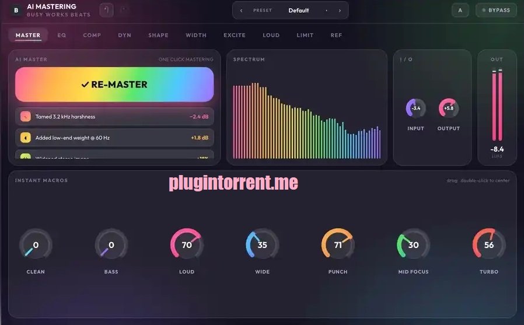524x325 pixels.
Task: Toggle the BYPASS button
Action: click(496, 11)
